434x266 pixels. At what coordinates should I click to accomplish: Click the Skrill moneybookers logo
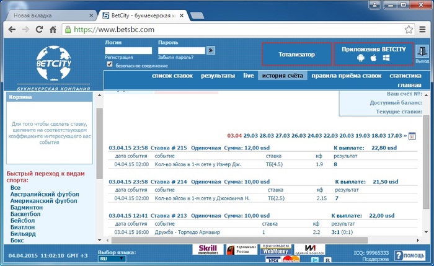pyautogui.click(x=208, y=249)
